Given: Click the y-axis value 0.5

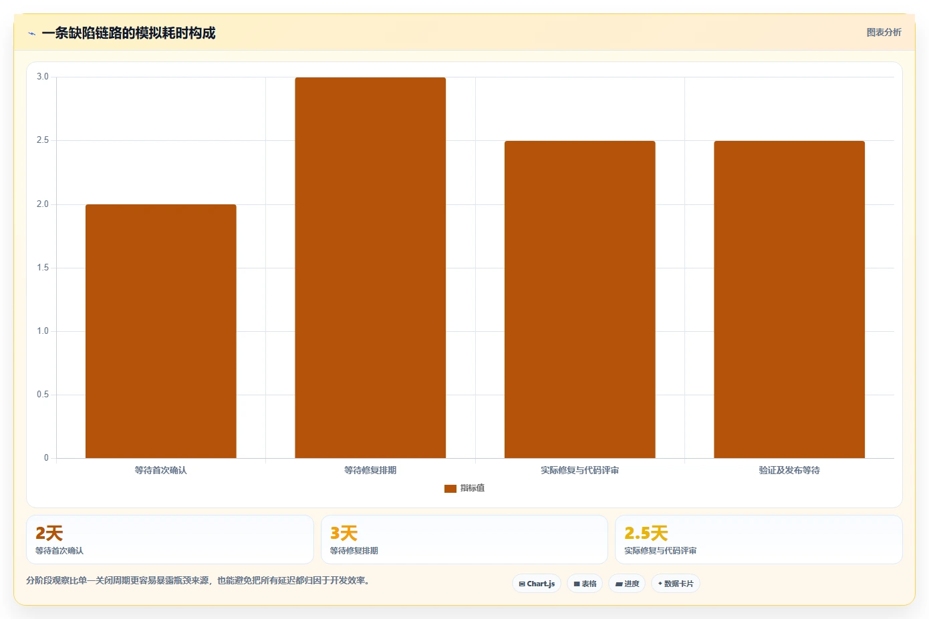Looking at the screenshot, I should tap(43, 395).
